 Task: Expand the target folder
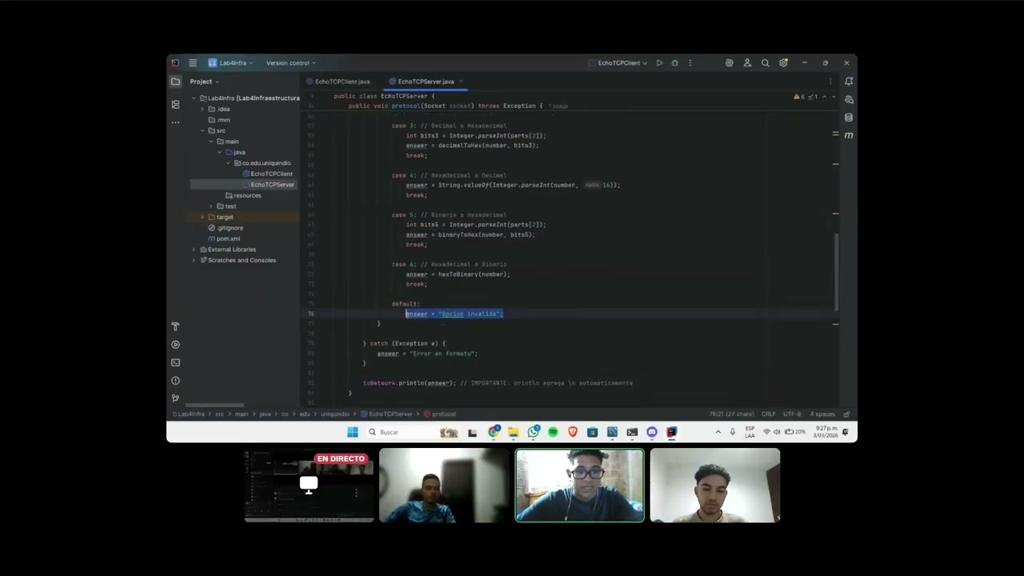[x=202, y=217]
